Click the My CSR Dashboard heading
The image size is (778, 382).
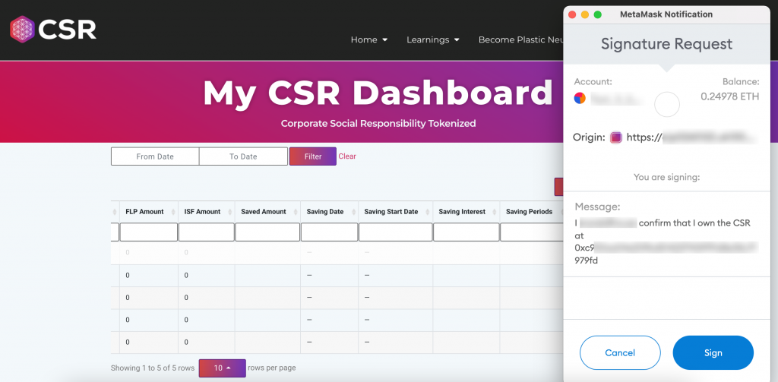(378, 93)
